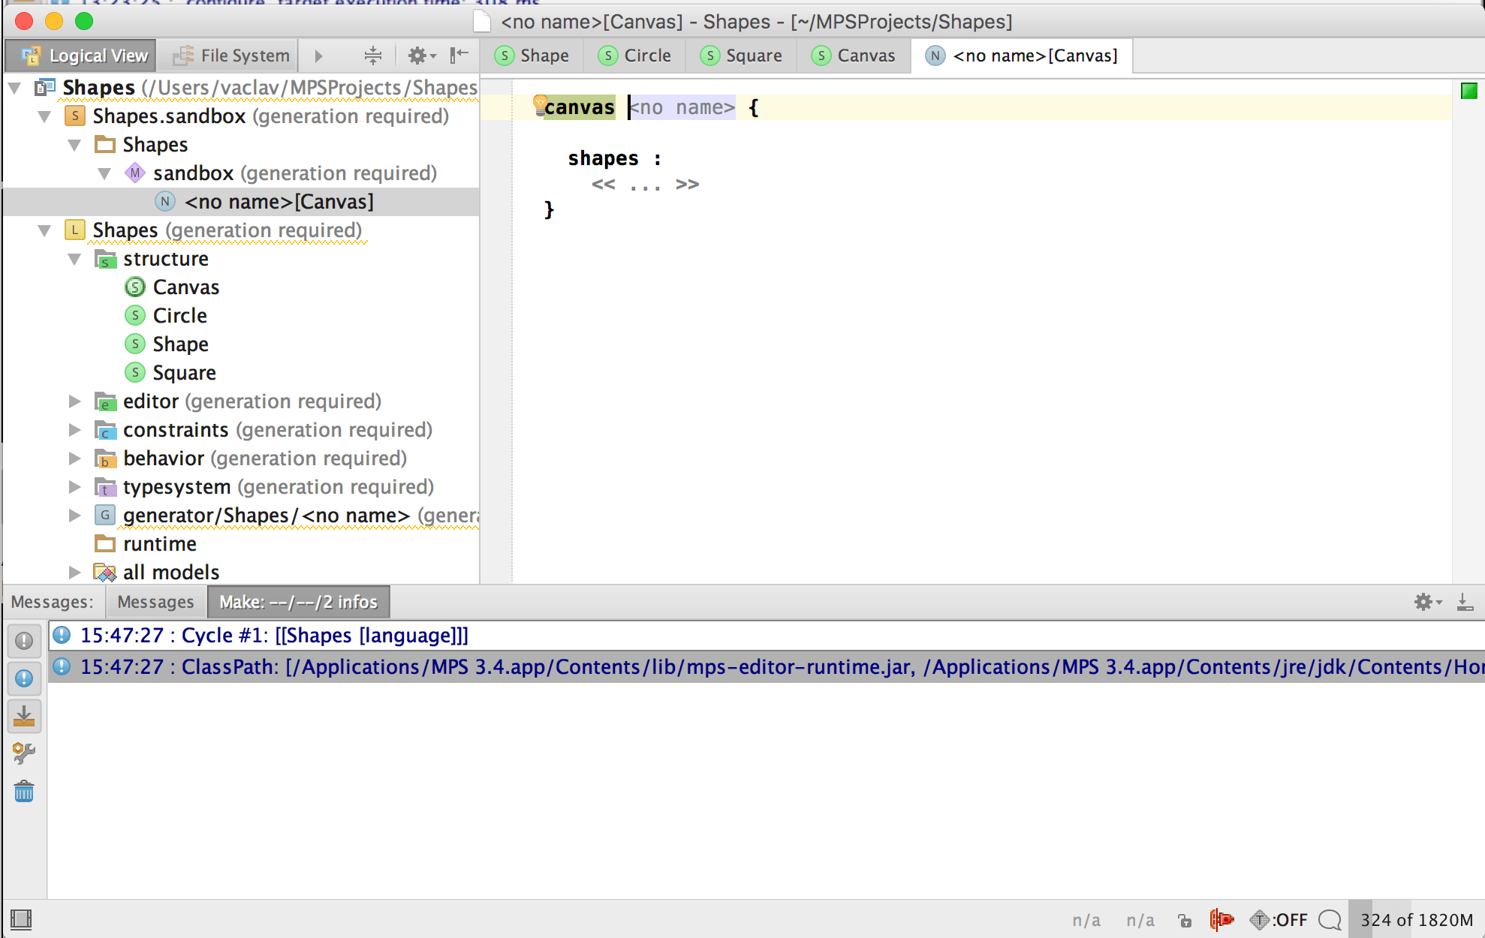Image resolution: width=1485 pixels, height=938 pixels.
Task: Click the Square concept icon in structure
Action: click(134, 371)
